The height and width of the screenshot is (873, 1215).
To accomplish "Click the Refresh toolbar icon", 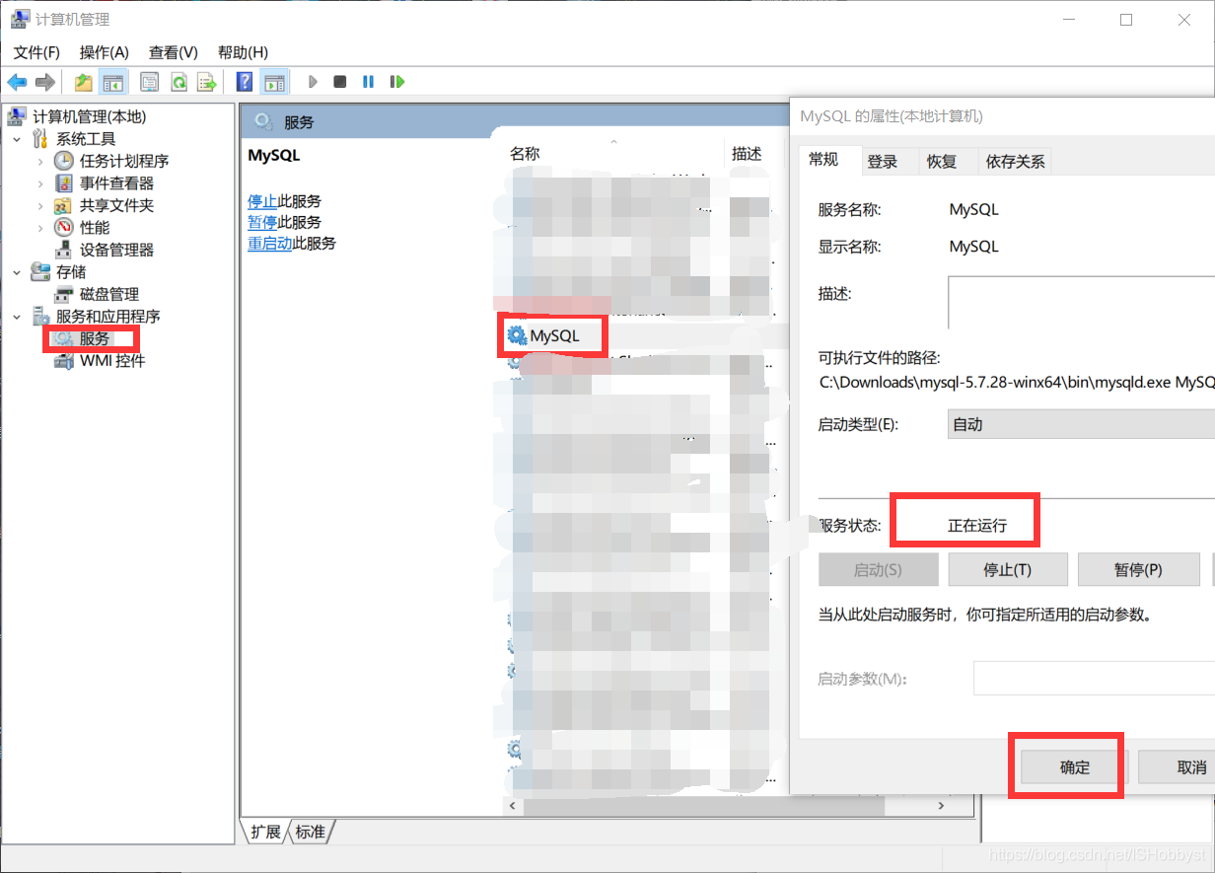I will coord(179,82).
